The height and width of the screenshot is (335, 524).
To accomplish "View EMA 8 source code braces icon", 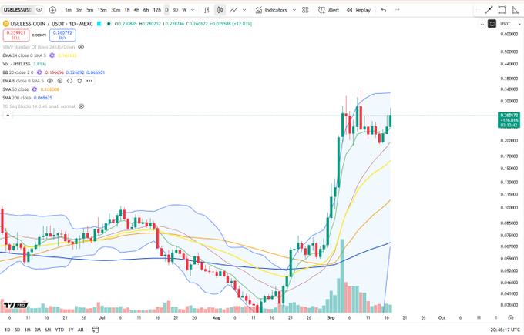I will (x=69, y=81).
